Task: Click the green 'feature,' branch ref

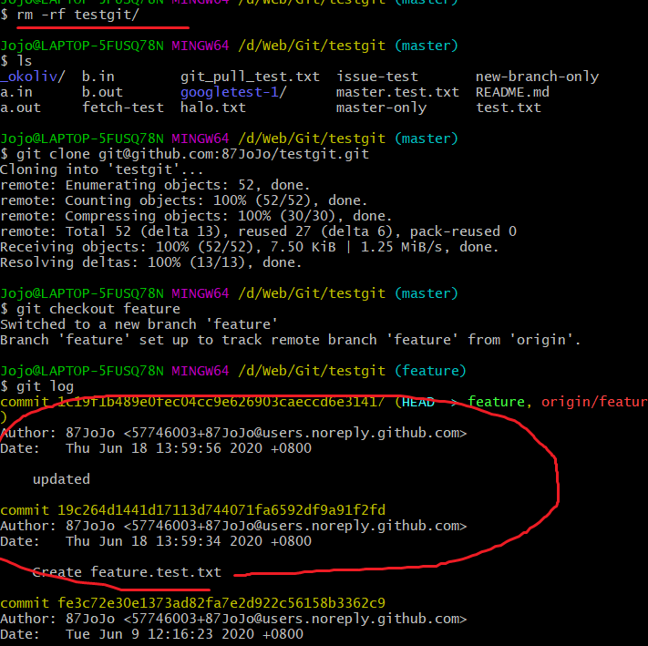Action: [x=500, y=402]
